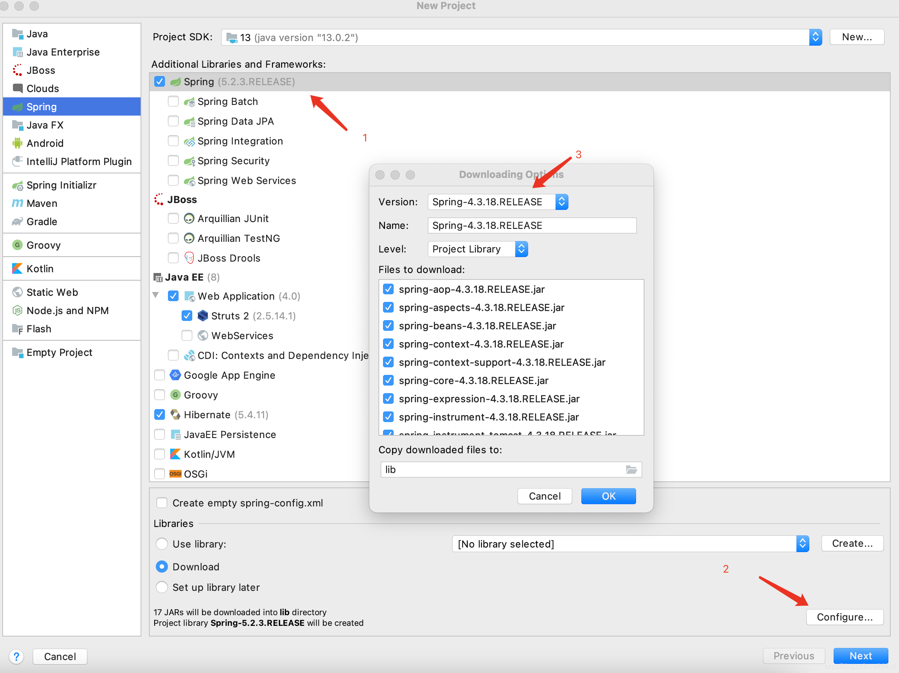The width and height of the screenshot is (899, 673).
Task: Click the Maven icon in the sidebar
Action: click(x=17, y=203)
